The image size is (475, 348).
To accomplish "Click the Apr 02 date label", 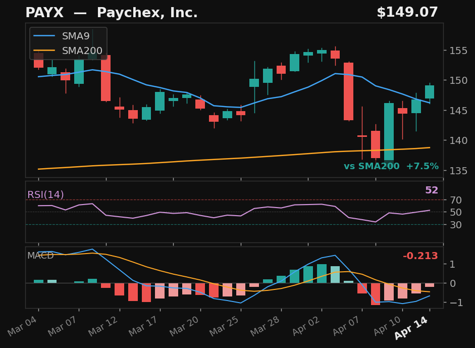I will click(306, 326).
